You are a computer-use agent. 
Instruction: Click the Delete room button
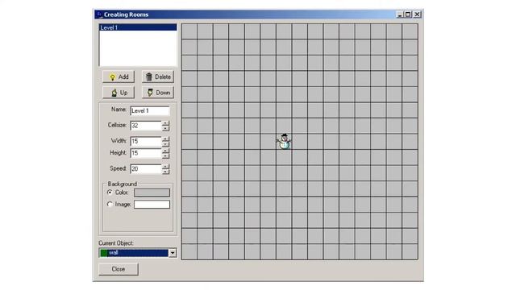point(158,77)
